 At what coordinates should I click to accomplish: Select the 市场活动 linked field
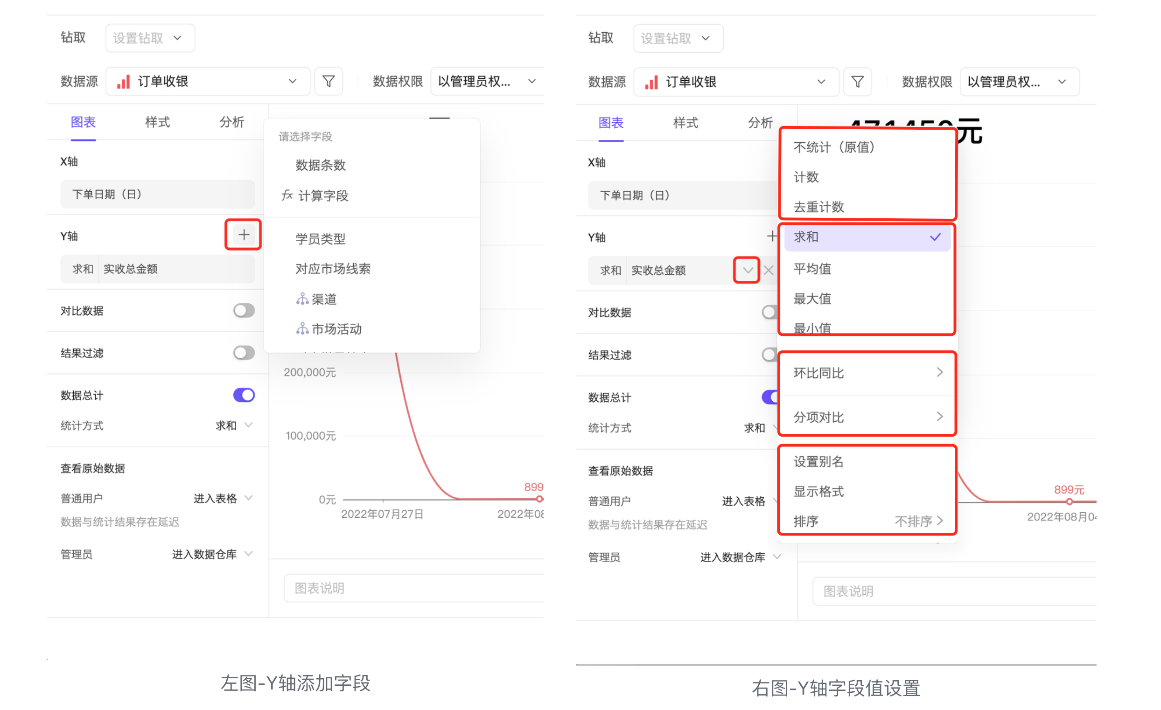pos(329,329)
